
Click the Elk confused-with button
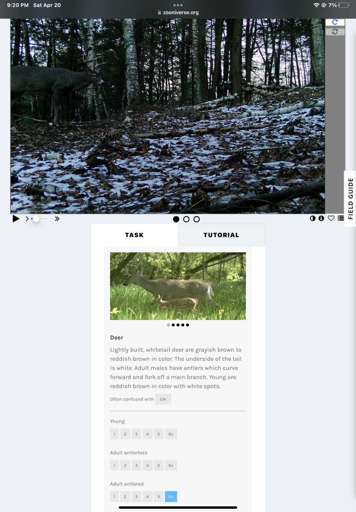point(163,399)
